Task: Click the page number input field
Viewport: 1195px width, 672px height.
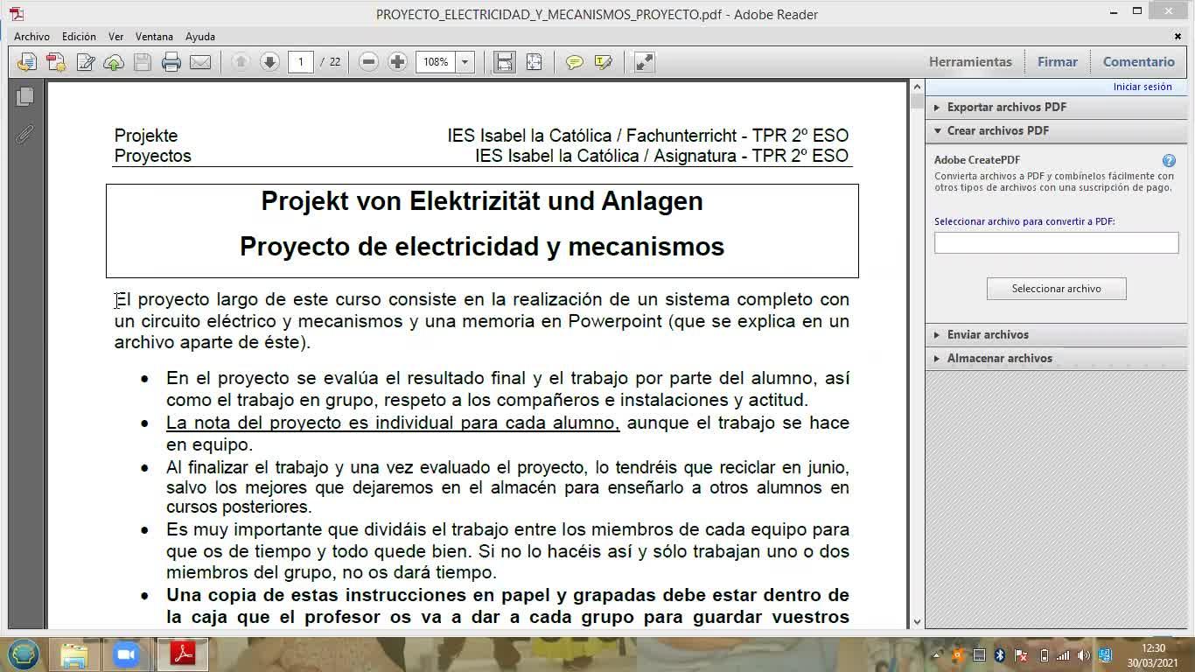Action: click(x=300, y=62)
